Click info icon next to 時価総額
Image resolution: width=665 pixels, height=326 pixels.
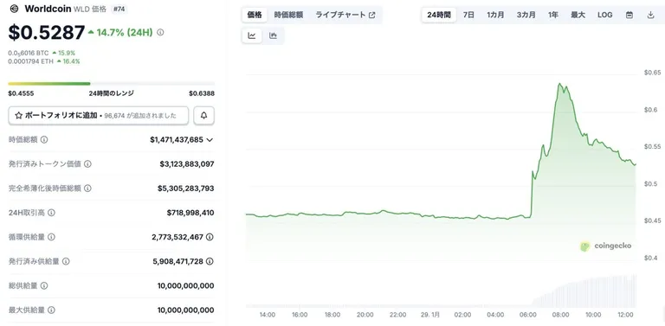pos(44,140)
